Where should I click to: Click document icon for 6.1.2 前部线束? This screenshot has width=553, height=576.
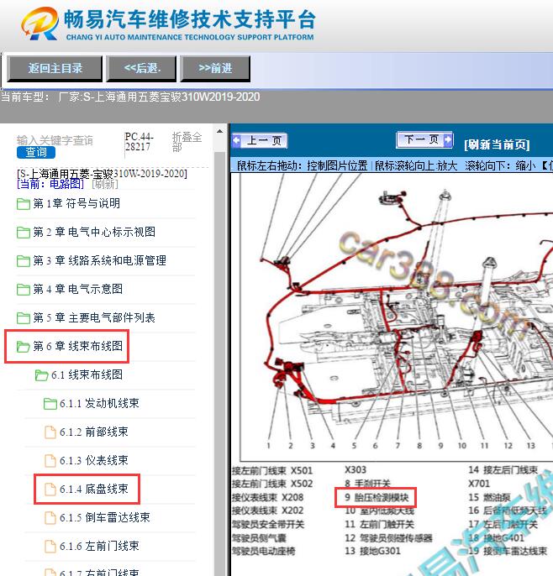click(50, 432)
